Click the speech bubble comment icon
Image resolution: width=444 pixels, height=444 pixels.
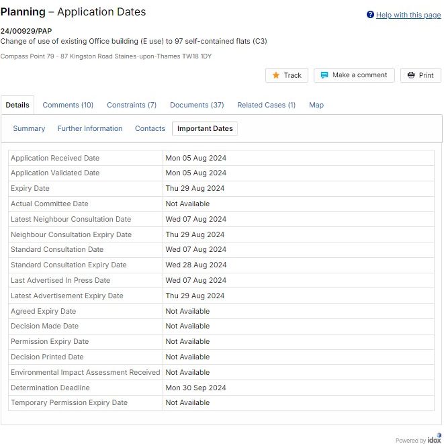coord(324,75)
